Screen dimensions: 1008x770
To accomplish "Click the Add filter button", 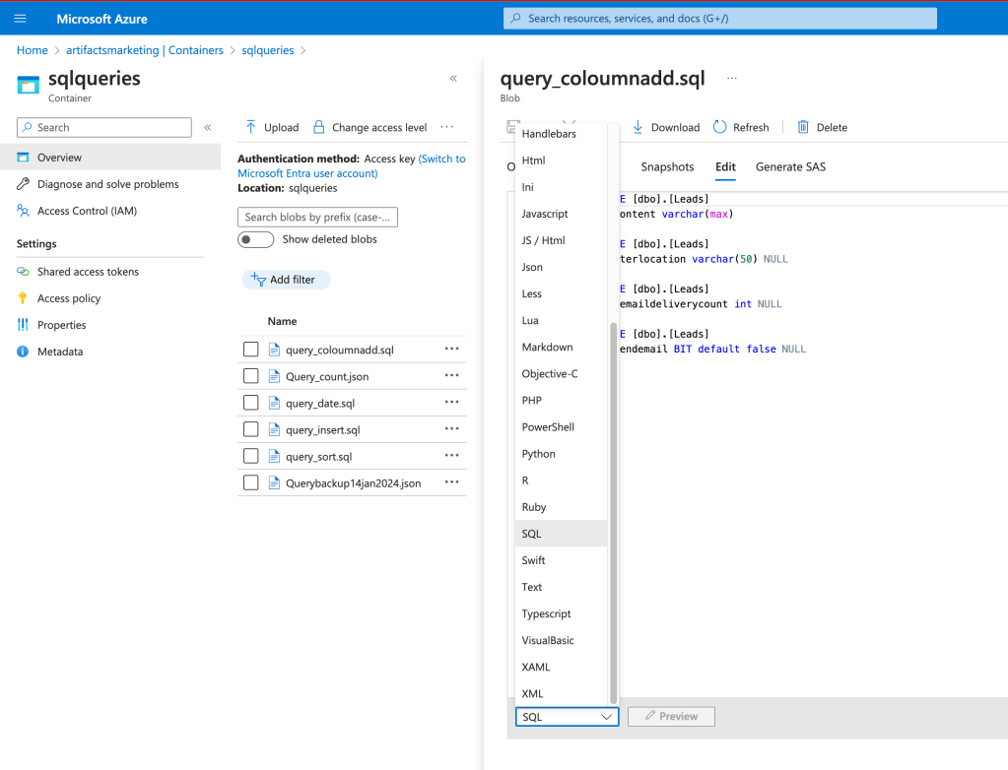I will click(x=286, y=280).
